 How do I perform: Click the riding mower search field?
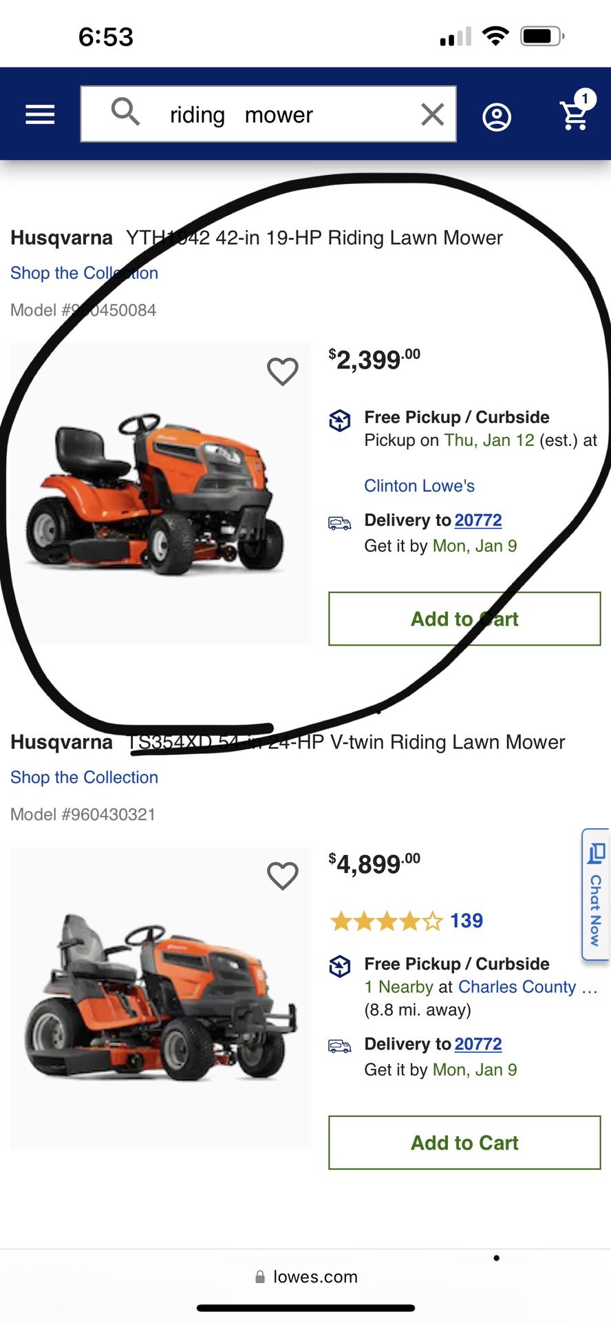(x=268, y=114)
